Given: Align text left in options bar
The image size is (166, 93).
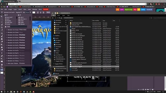Looking at the screenshot, I should tap(38, 12).
